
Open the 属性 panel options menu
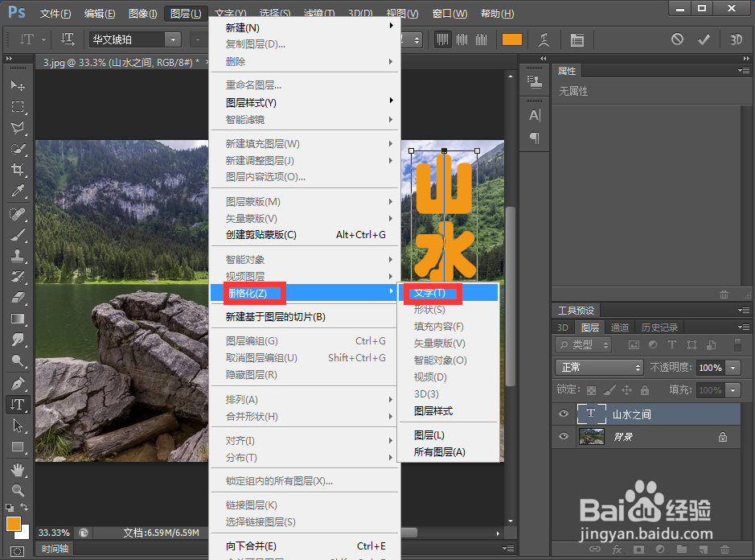click(x=744, y=70)
